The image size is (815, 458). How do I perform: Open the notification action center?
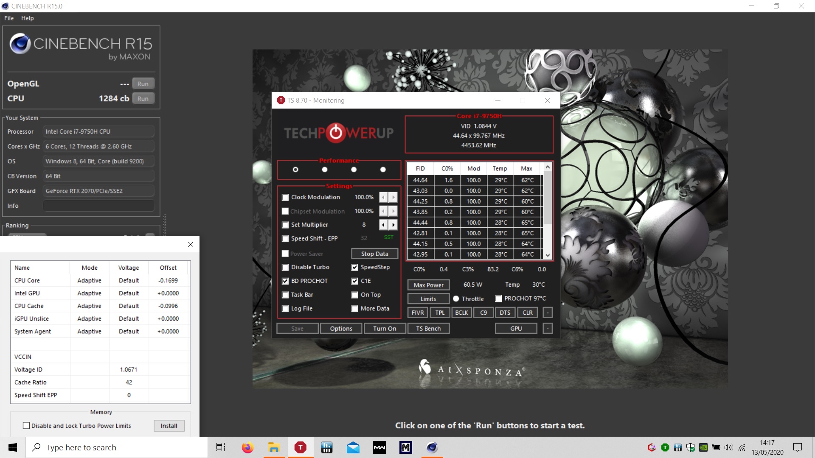(x=798, y=447)
